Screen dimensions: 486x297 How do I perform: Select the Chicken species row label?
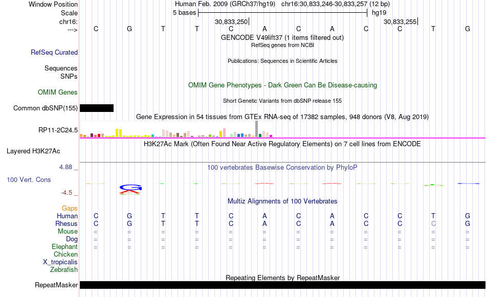65,254
